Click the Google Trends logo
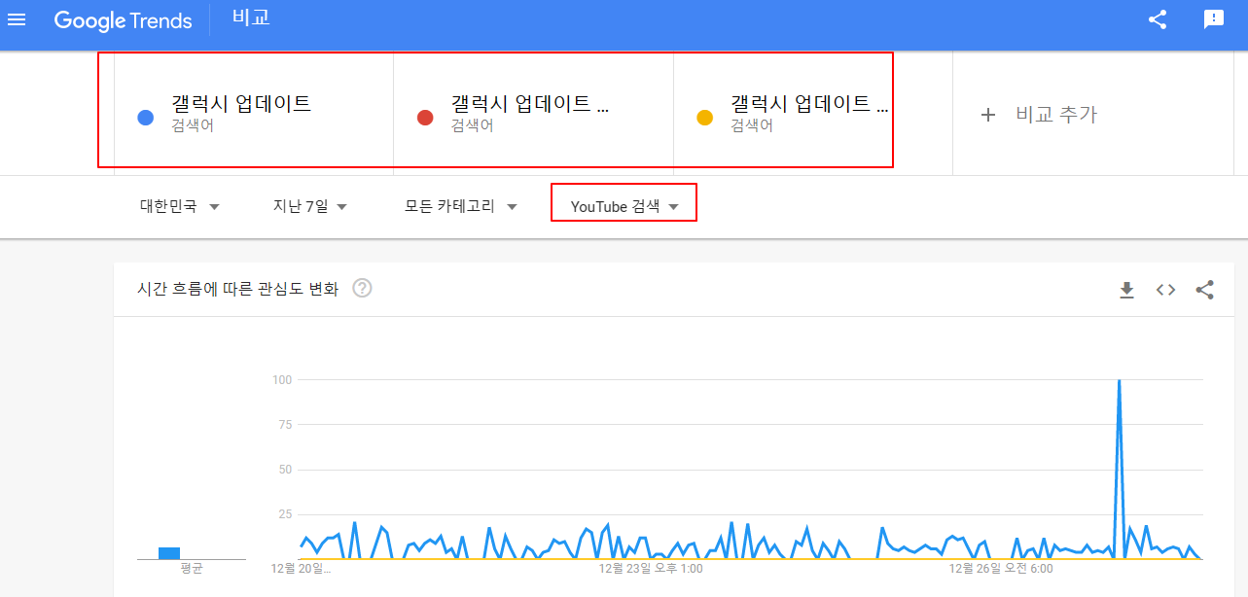Viewport: 1248px width, 597px height. pyautogui.click(x=123, y=20)
